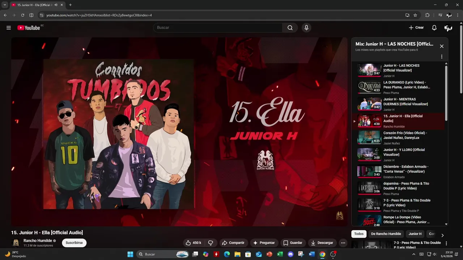
Task: Go back to previous page
Action: [x=5, y=15]
